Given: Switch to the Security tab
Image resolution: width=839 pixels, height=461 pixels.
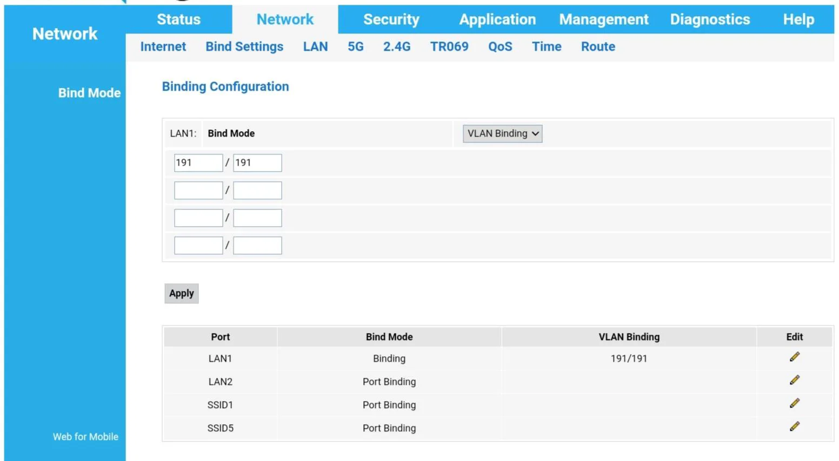Looking at the screenshot, I should click(391, 19).
